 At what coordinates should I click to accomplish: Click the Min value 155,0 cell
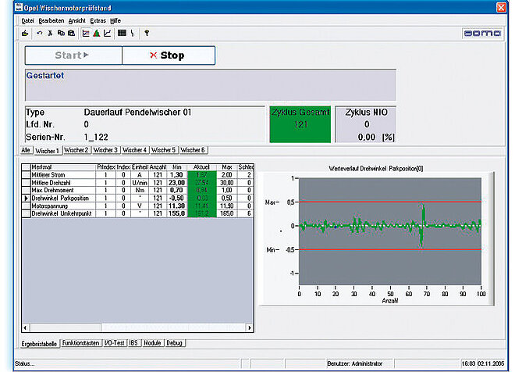pyautogui.click(x=176, y=213)
